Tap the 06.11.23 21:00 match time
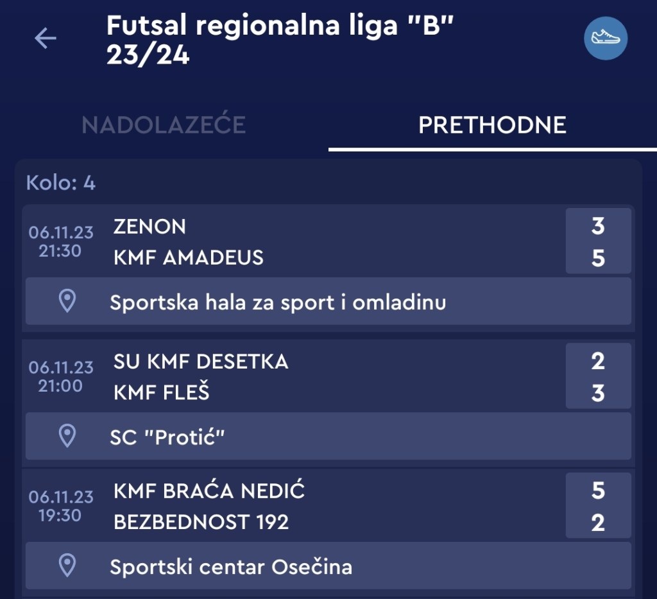Image resolution: width=657 pixels, height=599 pixels. pos(61,376)
